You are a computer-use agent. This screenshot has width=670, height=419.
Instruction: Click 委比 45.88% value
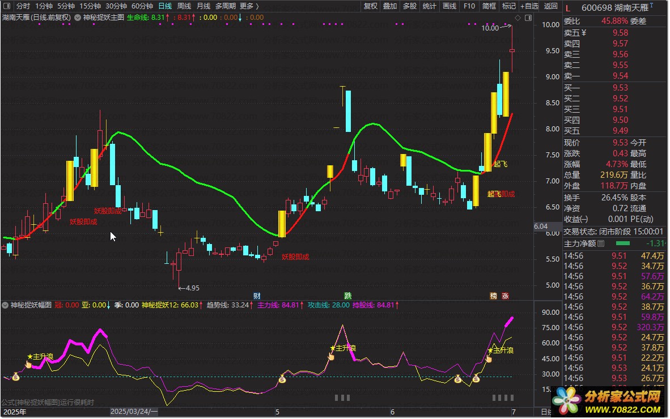coord(614,21)
